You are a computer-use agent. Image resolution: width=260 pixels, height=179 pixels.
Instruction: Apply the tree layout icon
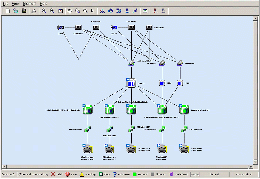point(127,11)
